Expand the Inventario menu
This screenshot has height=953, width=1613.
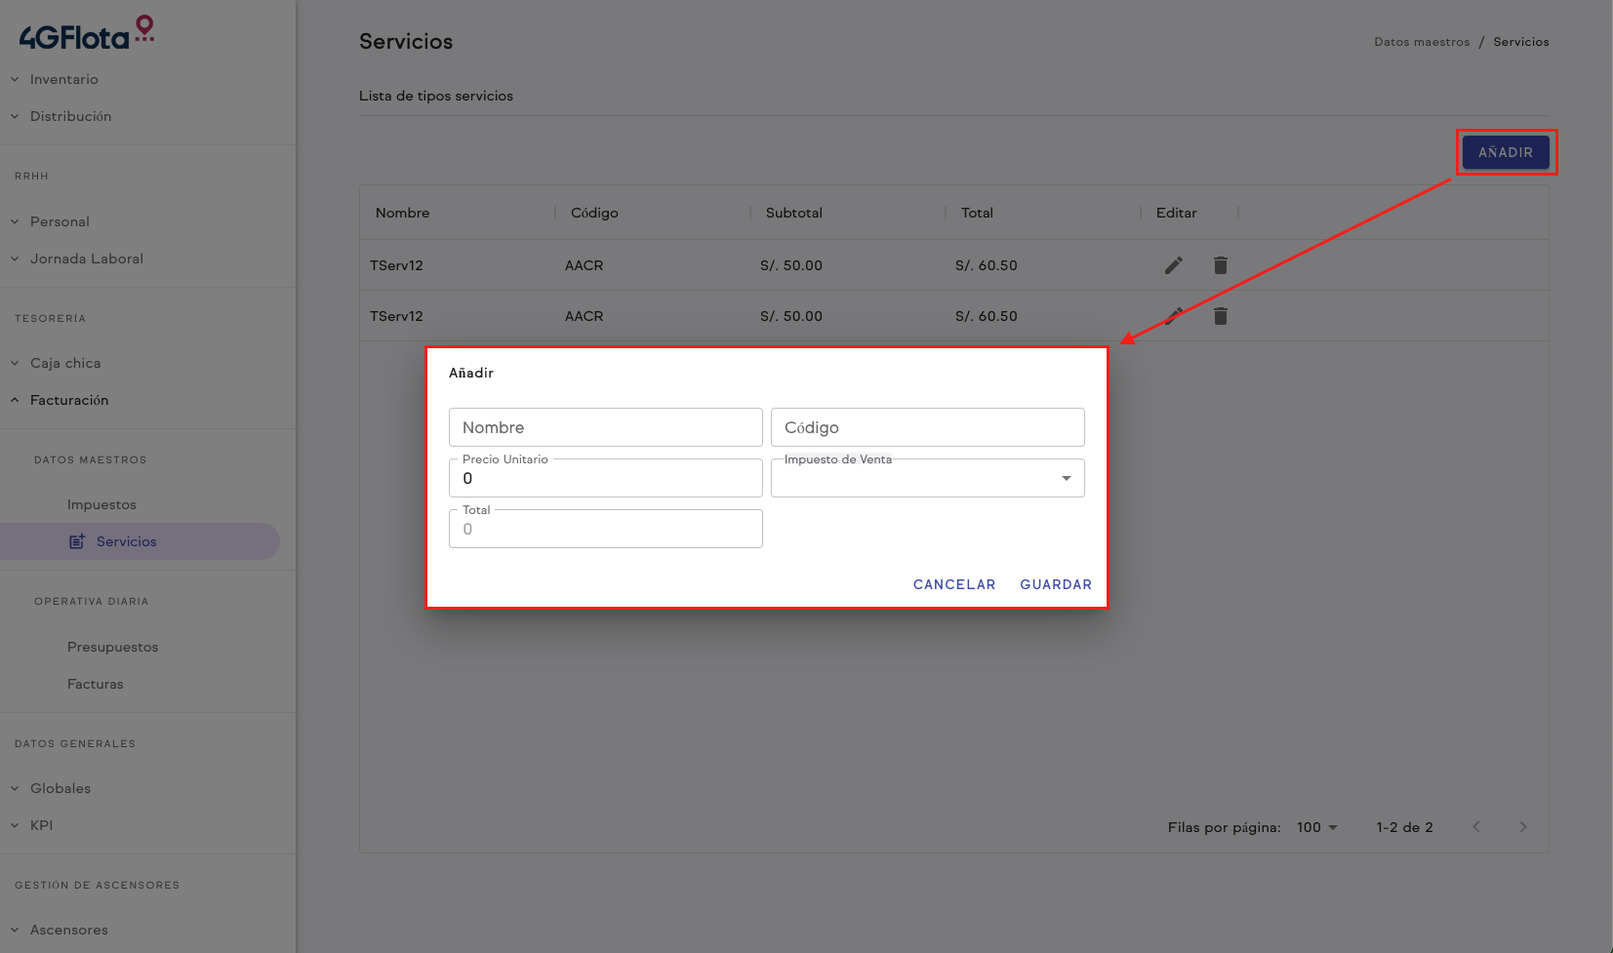63,79
